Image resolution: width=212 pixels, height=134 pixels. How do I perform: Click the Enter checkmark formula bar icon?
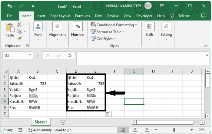[x=59, y=55]
